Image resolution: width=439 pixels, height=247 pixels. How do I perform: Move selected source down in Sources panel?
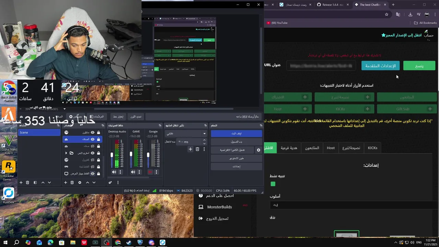point(94,183)
